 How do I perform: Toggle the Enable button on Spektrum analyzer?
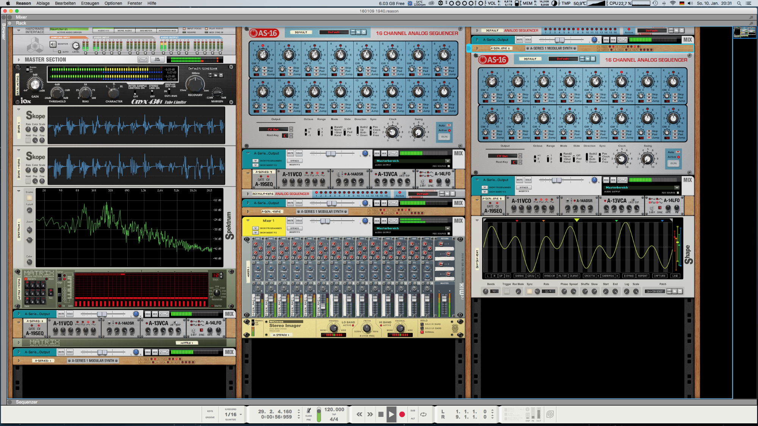pos(29,198)
